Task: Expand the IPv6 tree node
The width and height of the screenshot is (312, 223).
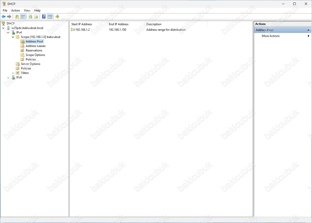Action: click(8, 78)
